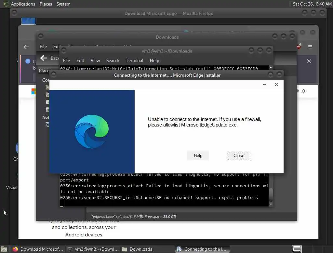Viewport: 333px width, 253px height.
Task: Open the Places menu in top panel
Action: tap(46, 4)
